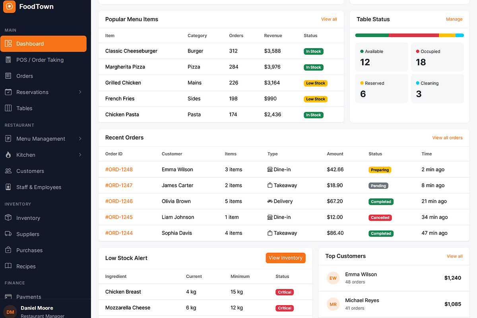This screenshot has height=318, width=477.
Task: Click the Mozzarella Cheese ingredient
Action: 128,308
